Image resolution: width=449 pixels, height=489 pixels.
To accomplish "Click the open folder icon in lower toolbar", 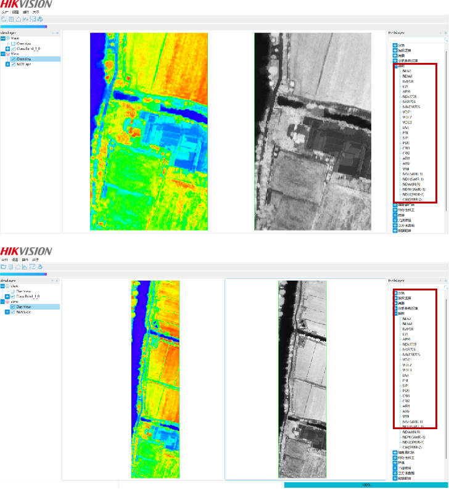I will [4, 267].
